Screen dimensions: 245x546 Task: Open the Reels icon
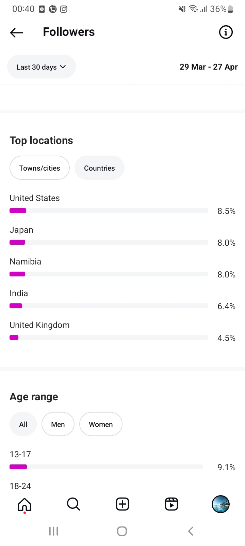(171, 504)
